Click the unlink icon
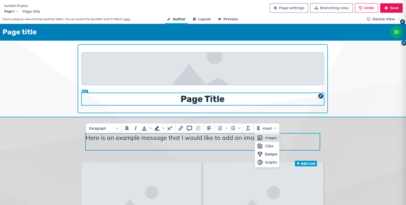The height and width of the screenshot is (205, 406). (198, 128)
